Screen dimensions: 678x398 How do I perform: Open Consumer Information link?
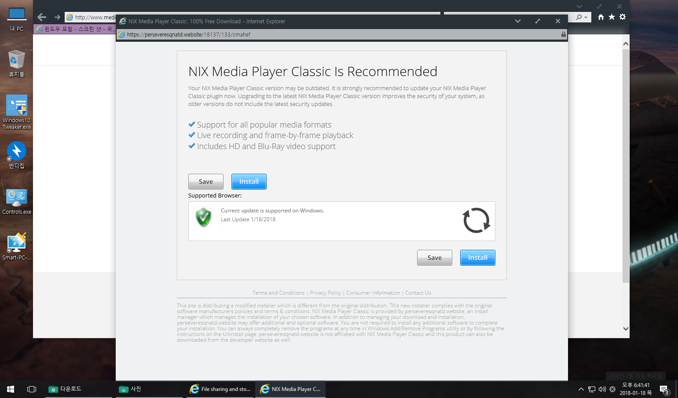point(373,293)
